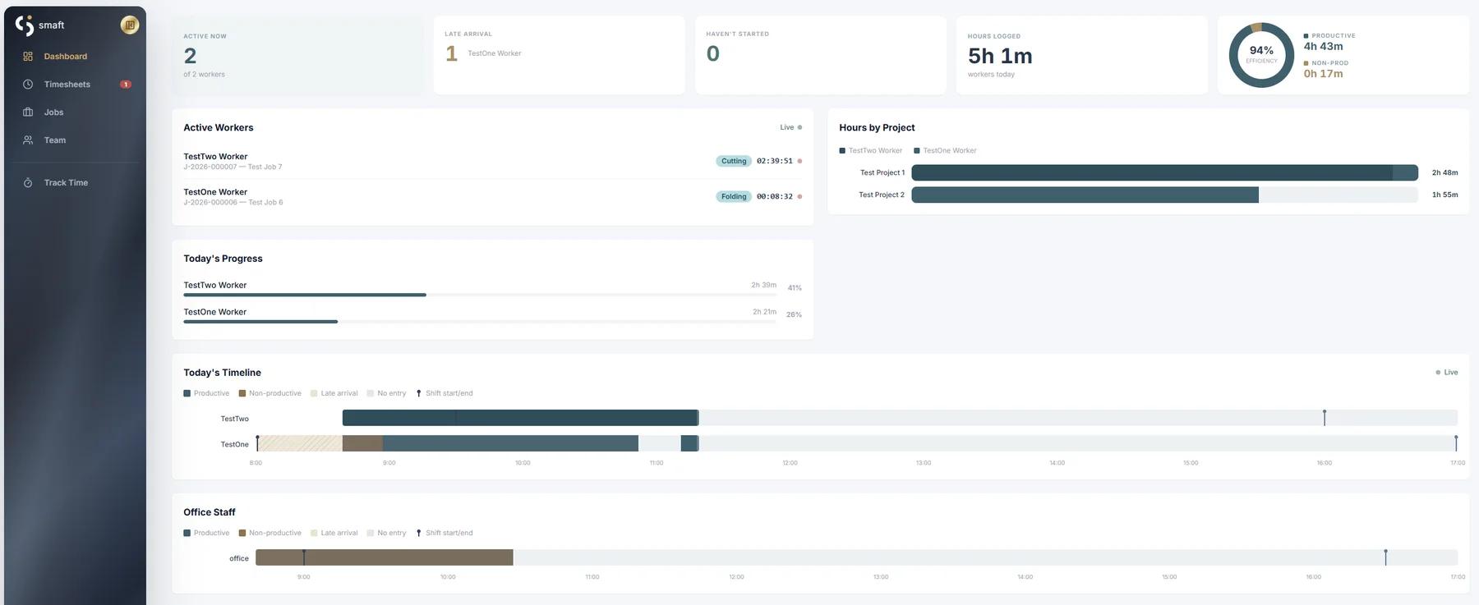Click the Test Project 1 hours bar
This screenshot has height=605, width=1479.
point(1165,172)
